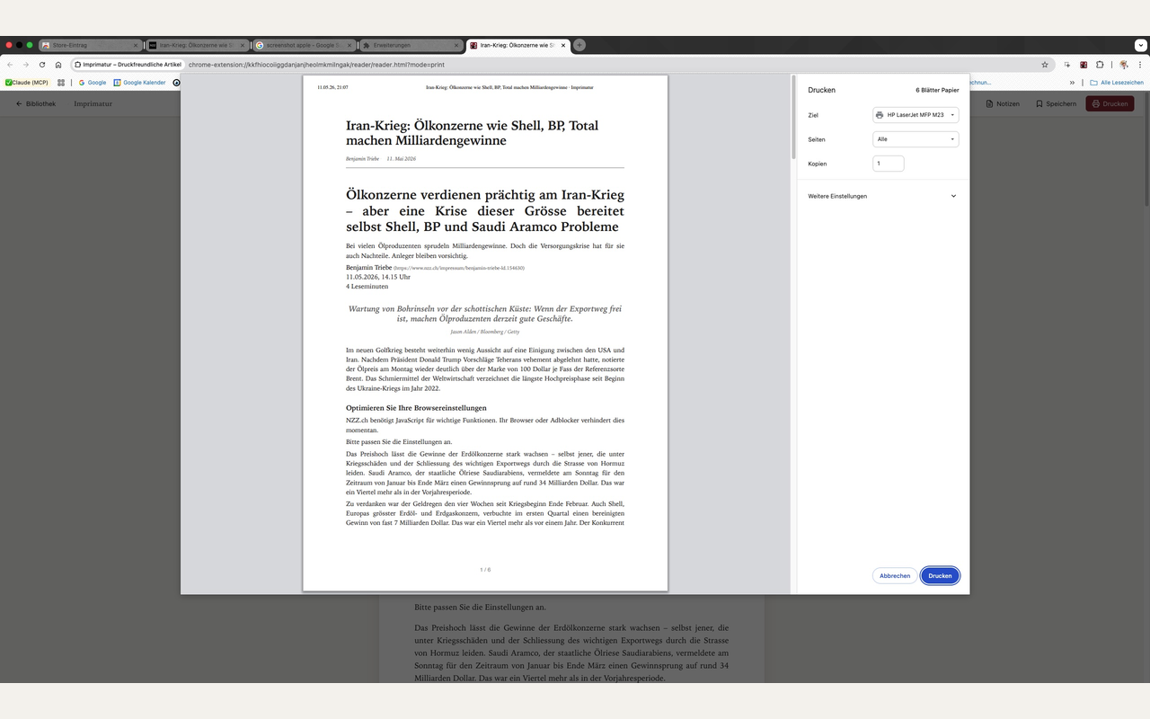Click the Imprimatur title in reader header
This screenshot has height=719, width=1150.
click(93, 103)
